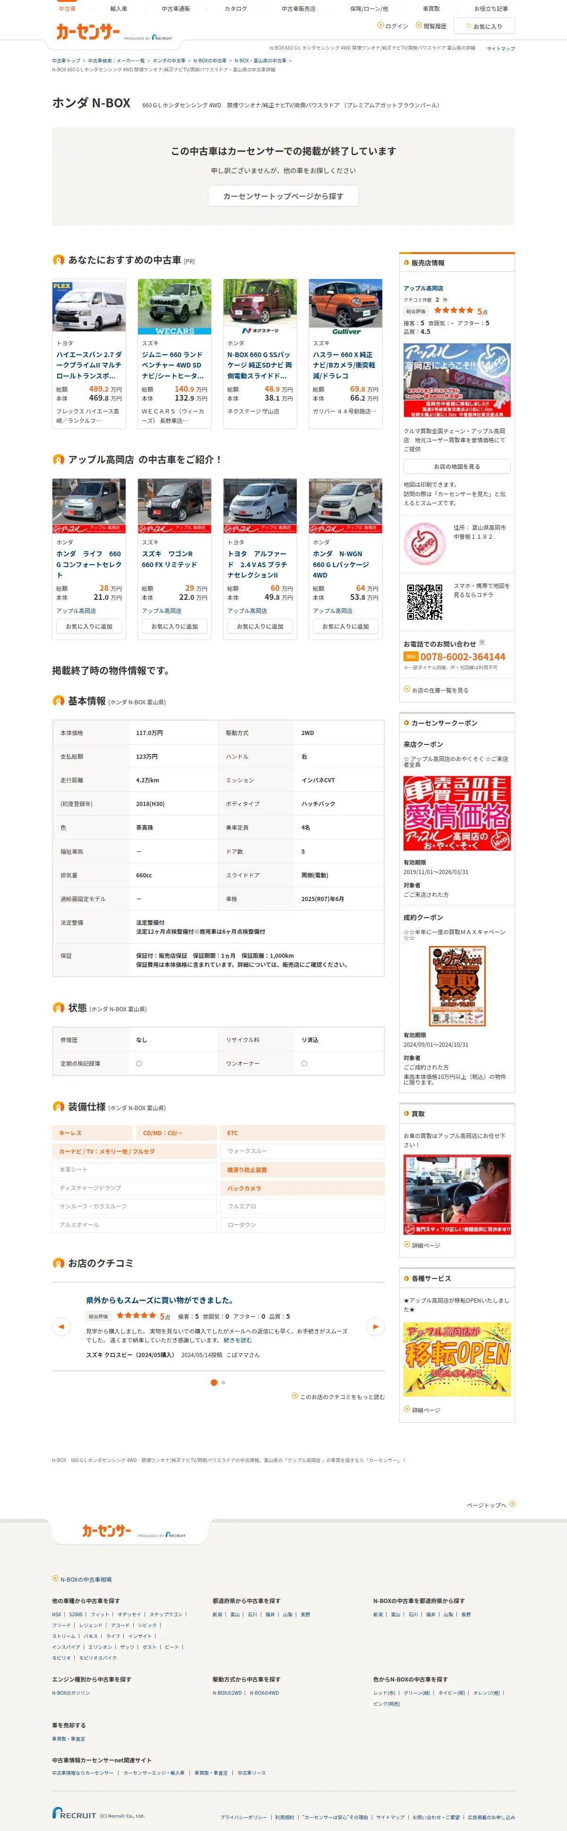
Task: Click N-BOXの4WD footer link
Action: click(264, 1692)
